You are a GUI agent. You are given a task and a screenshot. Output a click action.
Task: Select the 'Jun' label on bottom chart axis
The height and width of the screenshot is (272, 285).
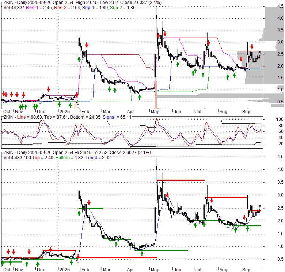178,270
